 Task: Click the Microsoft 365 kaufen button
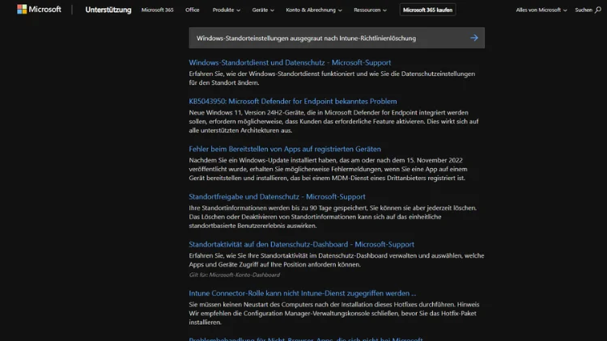427,10
